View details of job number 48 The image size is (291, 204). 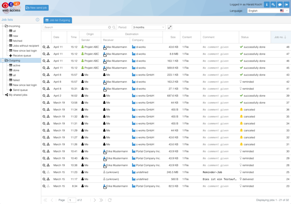(x=44, y=47)
